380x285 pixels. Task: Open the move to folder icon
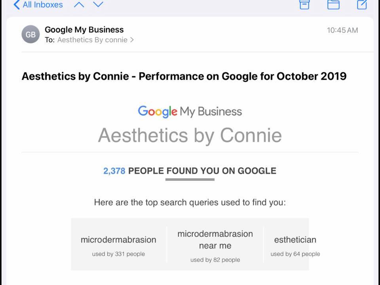click(x=333, y=4)
